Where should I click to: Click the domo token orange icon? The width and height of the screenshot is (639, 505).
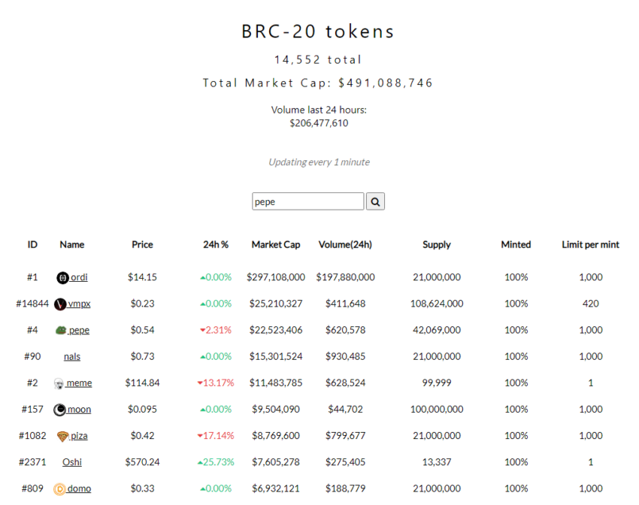(x=59, y=488)
